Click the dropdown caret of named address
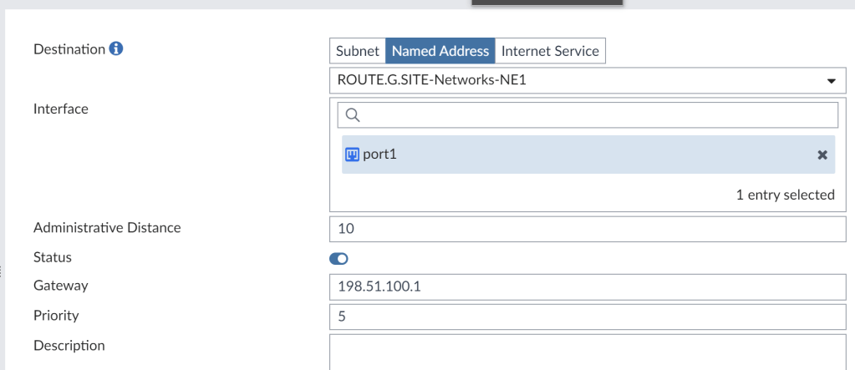 [x=831, y=82]
